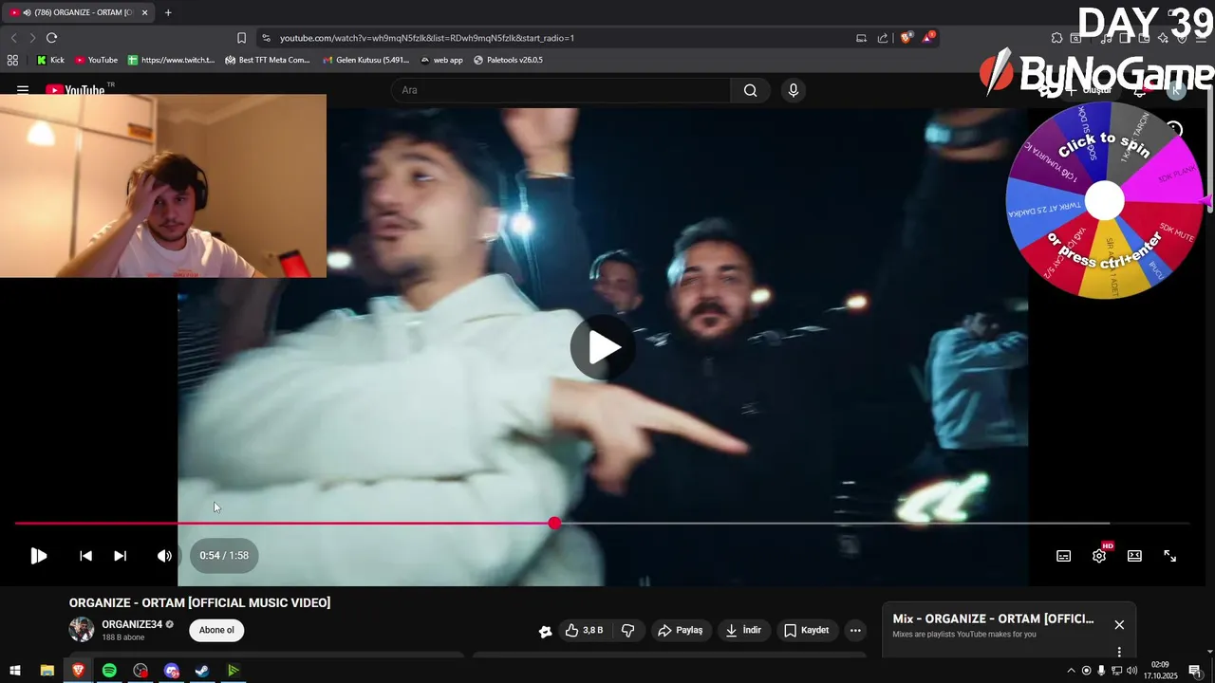Click the spin wheel overlay
This screenshot has height=683, width=1215.
coord(1105,200)
